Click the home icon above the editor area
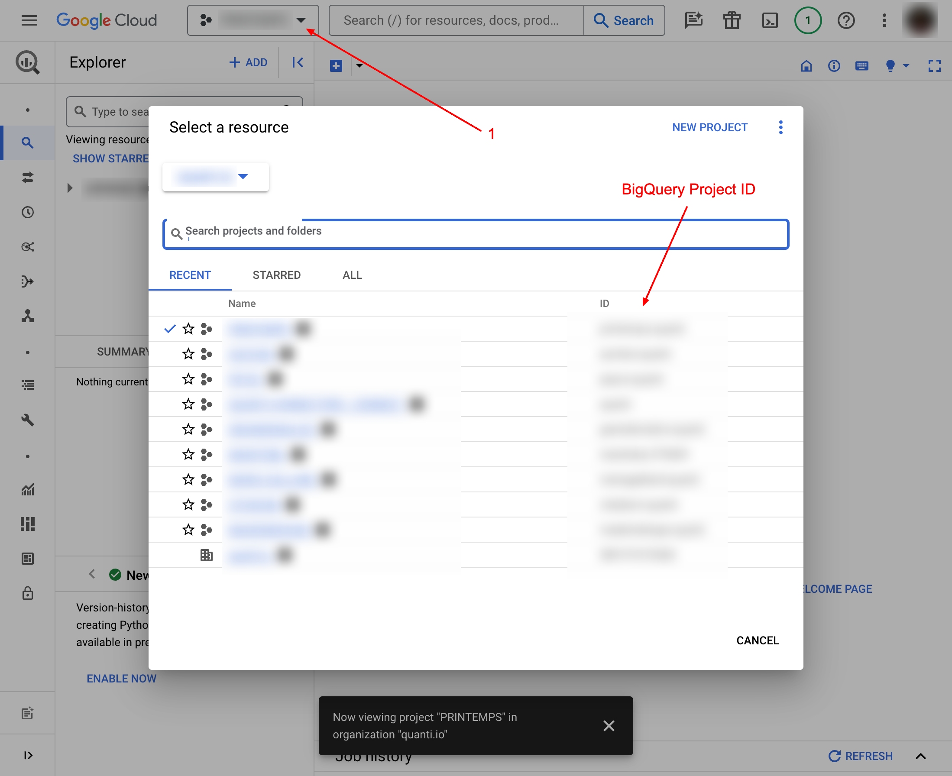The width and height of the screenshot is (952, 776). [806, 66]
